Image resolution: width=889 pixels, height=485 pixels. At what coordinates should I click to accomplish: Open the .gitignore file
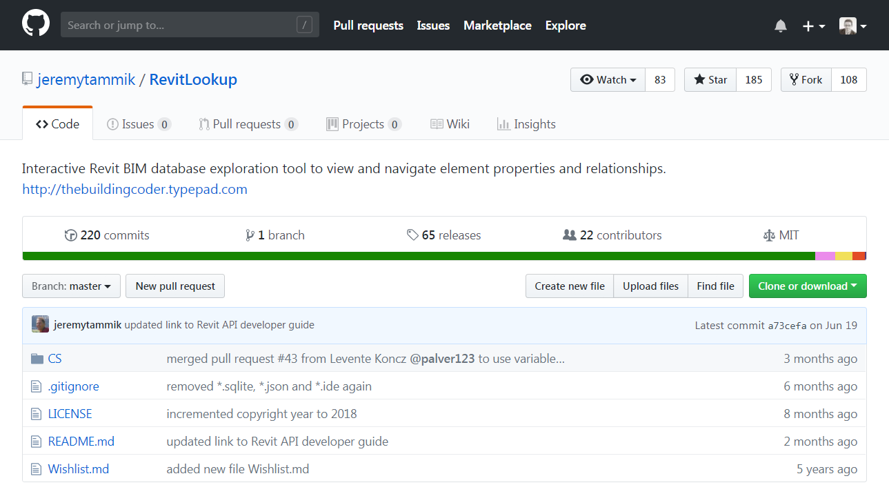pos(74,386)
